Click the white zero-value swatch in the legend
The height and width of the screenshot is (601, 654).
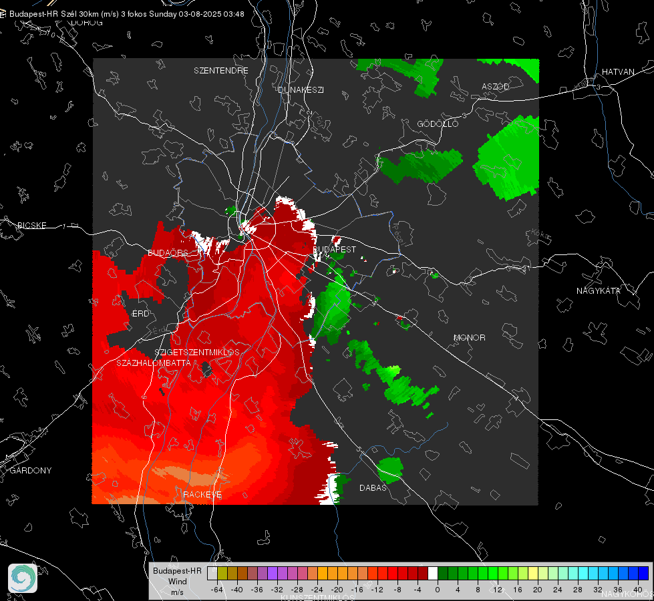point(433,574)
